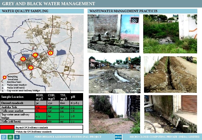Open the white building with gate photo

(114, 114)
